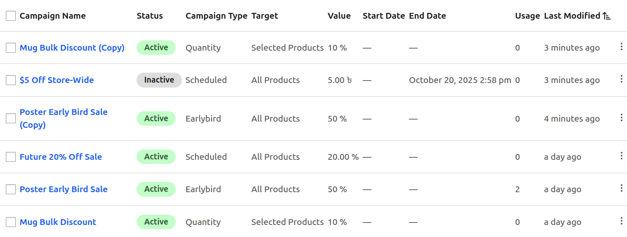
Task: Open three-dot menu for original Poster Early Bird Sale
Action: click(x=621, y=188)
